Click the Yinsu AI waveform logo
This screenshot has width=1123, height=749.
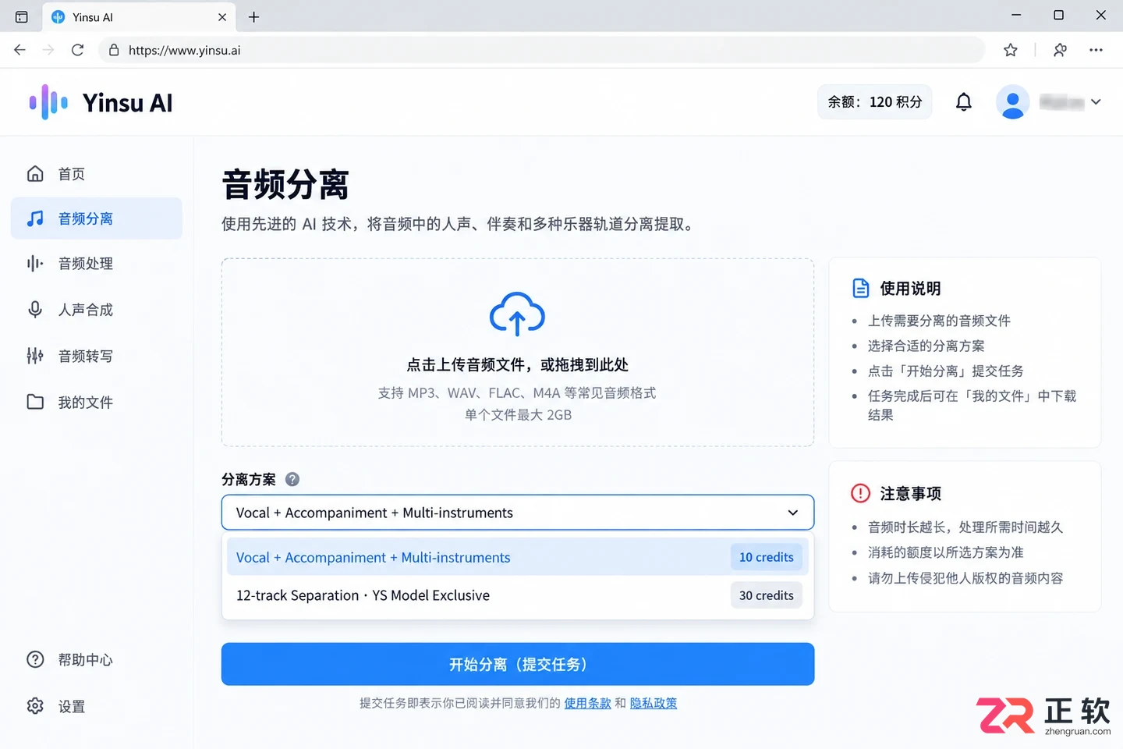coord(48,102)
